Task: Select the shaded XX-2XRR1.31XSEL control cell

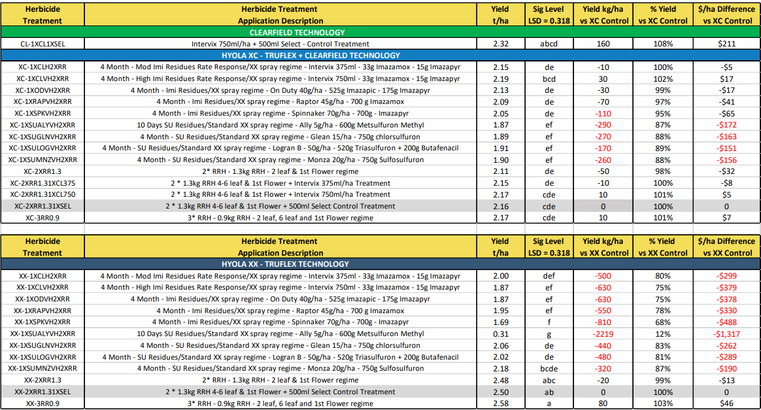Action: pos(42,392)
